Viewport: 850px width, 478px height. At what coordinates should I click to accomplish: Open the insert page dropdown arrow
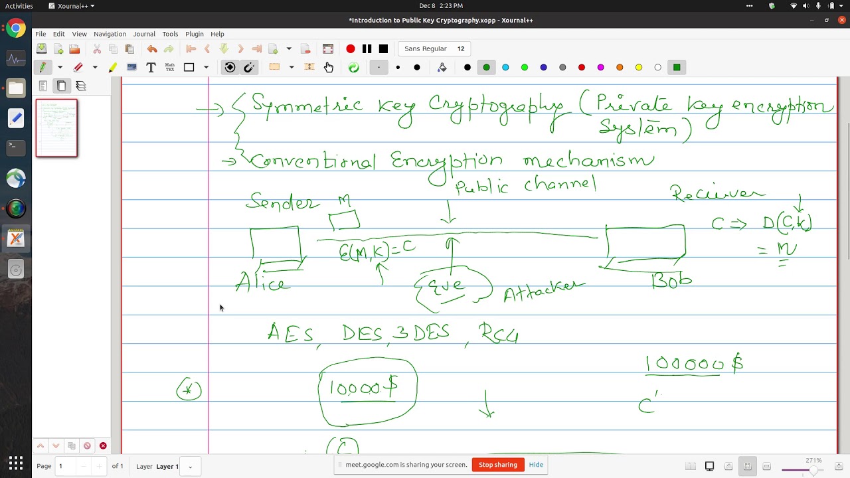289,48
